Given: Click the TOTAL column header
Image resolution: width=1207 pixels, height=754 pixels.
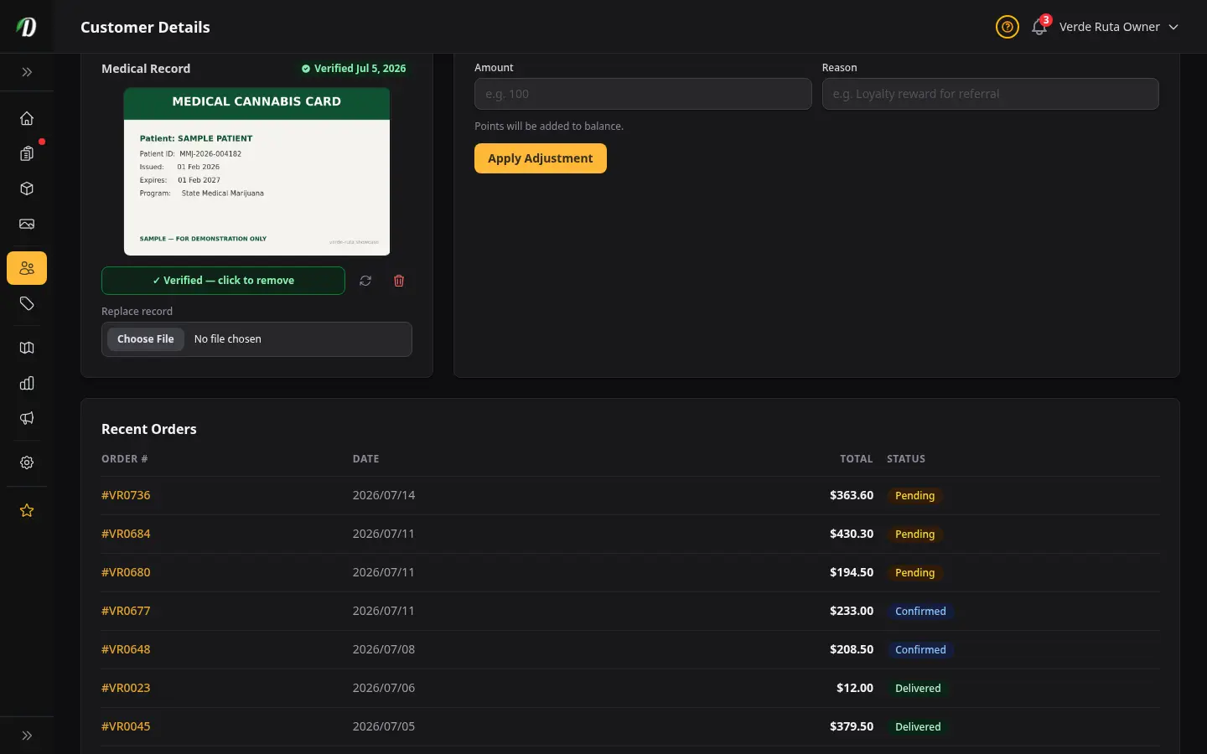Looking at the screenshot, I should click(857, 459).
